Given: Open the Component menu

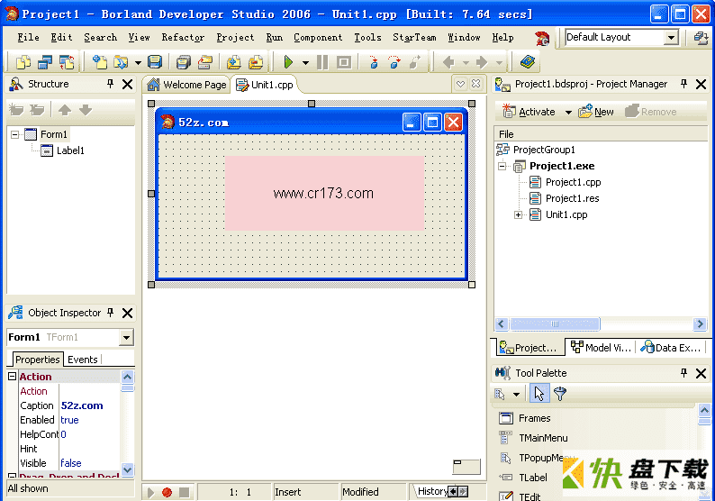Looking at the screenshot, I should click(318, 38).
